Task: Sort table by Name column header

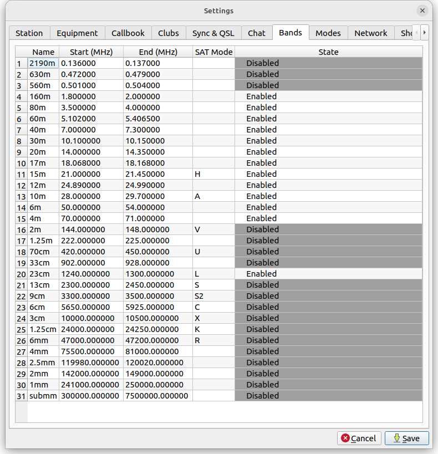Action: pyautogui.click(x=43, y=52)
